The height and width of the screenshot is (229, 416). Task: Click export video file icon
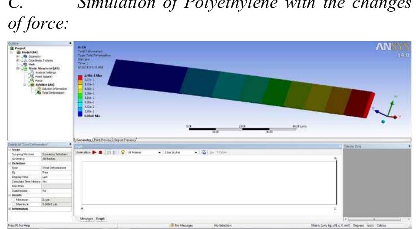click(204, 152)
